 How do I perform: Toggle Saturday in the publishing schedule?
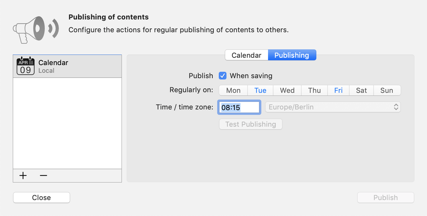point(361,90)
